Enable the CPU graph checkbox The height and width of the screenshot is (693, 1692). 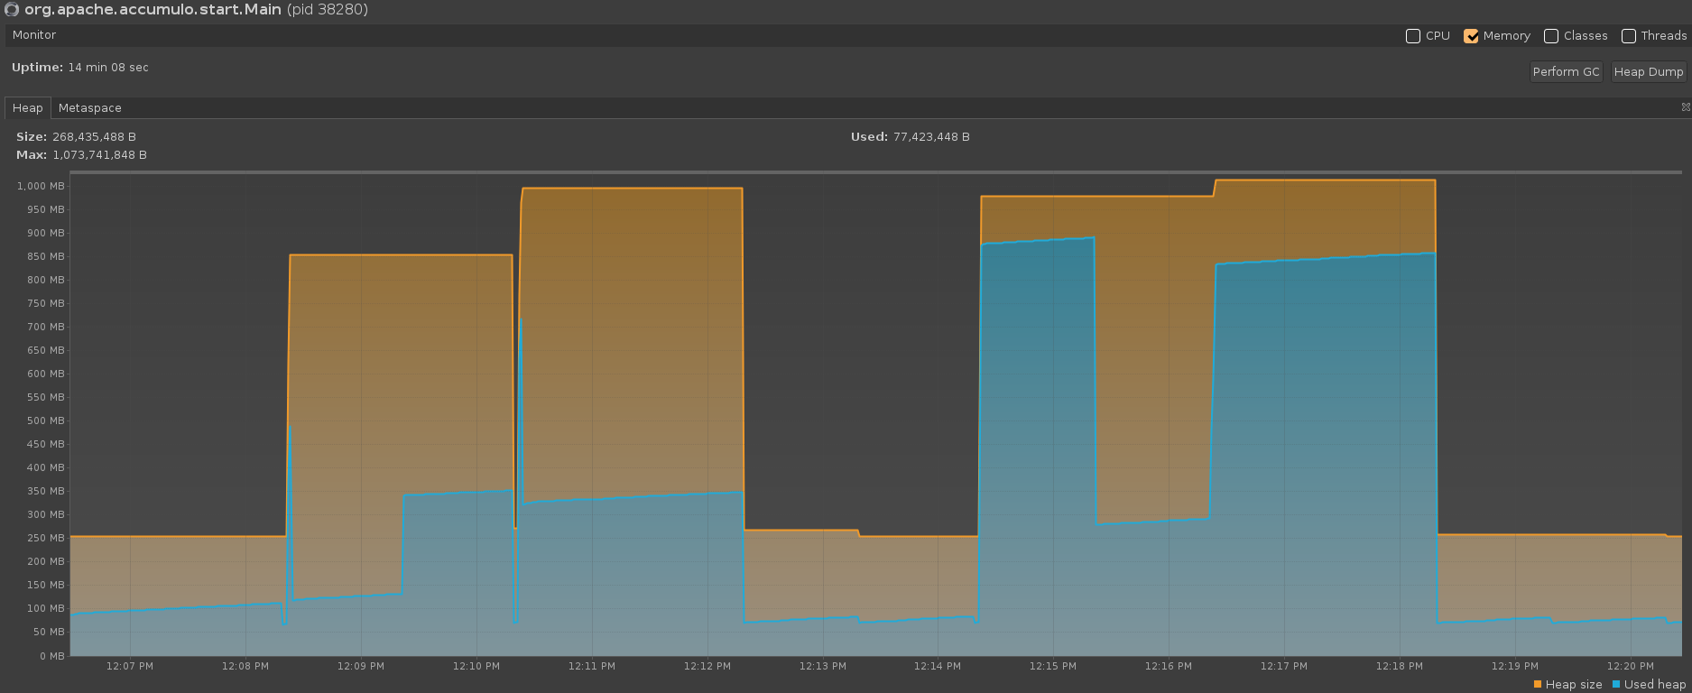pyautogui.click(x=1413, y=36)
